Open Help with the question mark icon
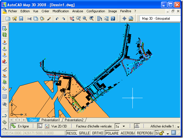 [x=113, y=19]
